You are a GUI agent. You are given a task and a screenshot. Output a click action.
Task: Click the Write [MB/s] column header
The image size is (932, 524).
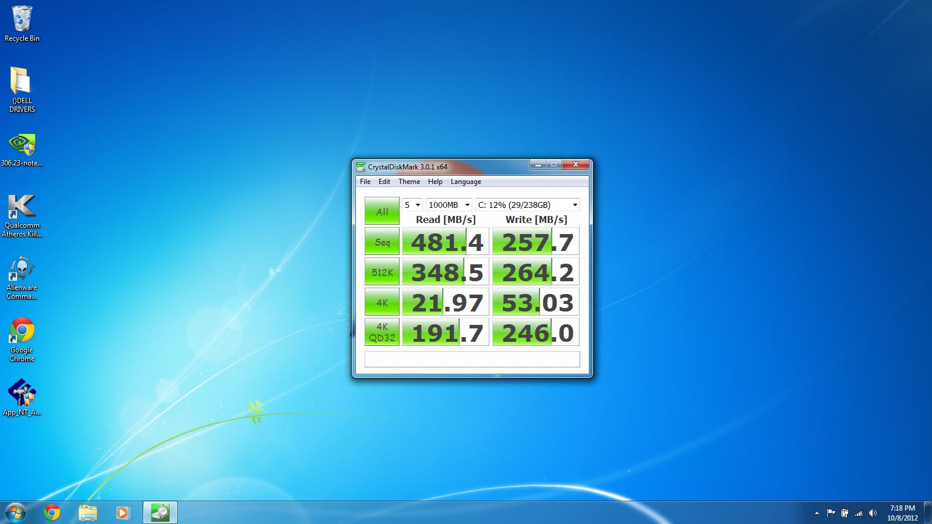tap(536, 219)
